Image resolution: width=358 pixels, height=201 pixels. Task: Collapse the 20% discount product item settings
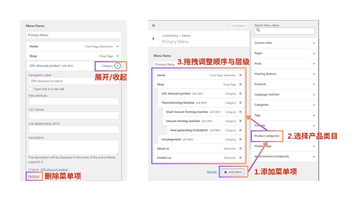click(118, 66)
